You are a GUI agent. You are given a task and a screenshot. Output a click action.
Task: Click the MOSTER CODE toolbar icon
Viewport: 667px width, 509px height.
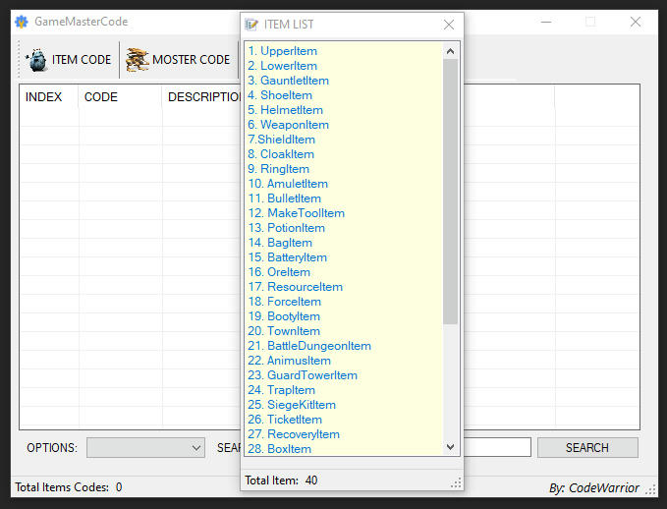138,60
